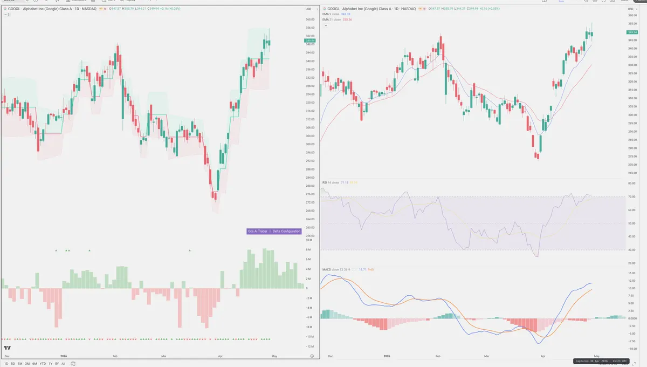Viewport: 647px width, 367px height.
Task: Click the 8 M label on delta volume axis
Action: (x=308, y=250)
